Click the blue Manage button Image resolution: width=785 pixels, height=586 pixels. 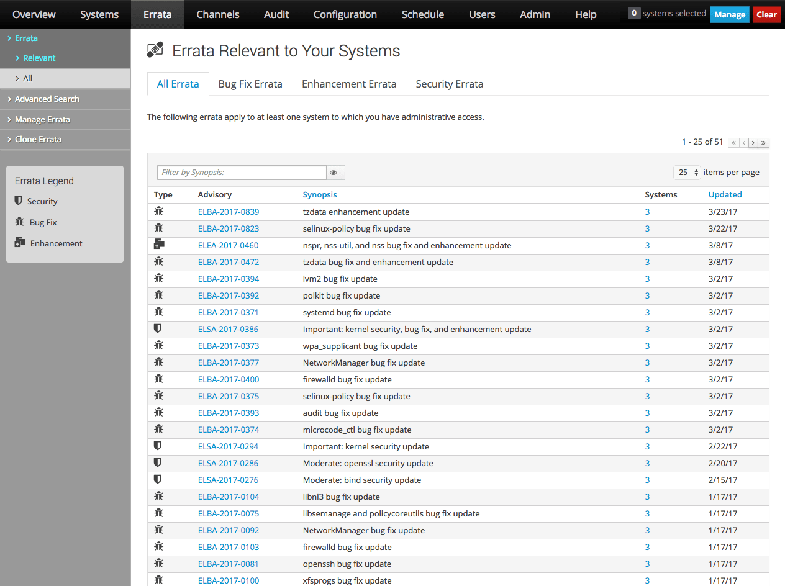pyautogui.click(x=730, y=14)
